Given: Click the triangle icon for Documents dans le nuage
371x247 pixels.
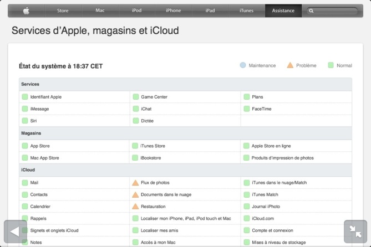Looking at the screenshot, I should (x=135, y=195).
